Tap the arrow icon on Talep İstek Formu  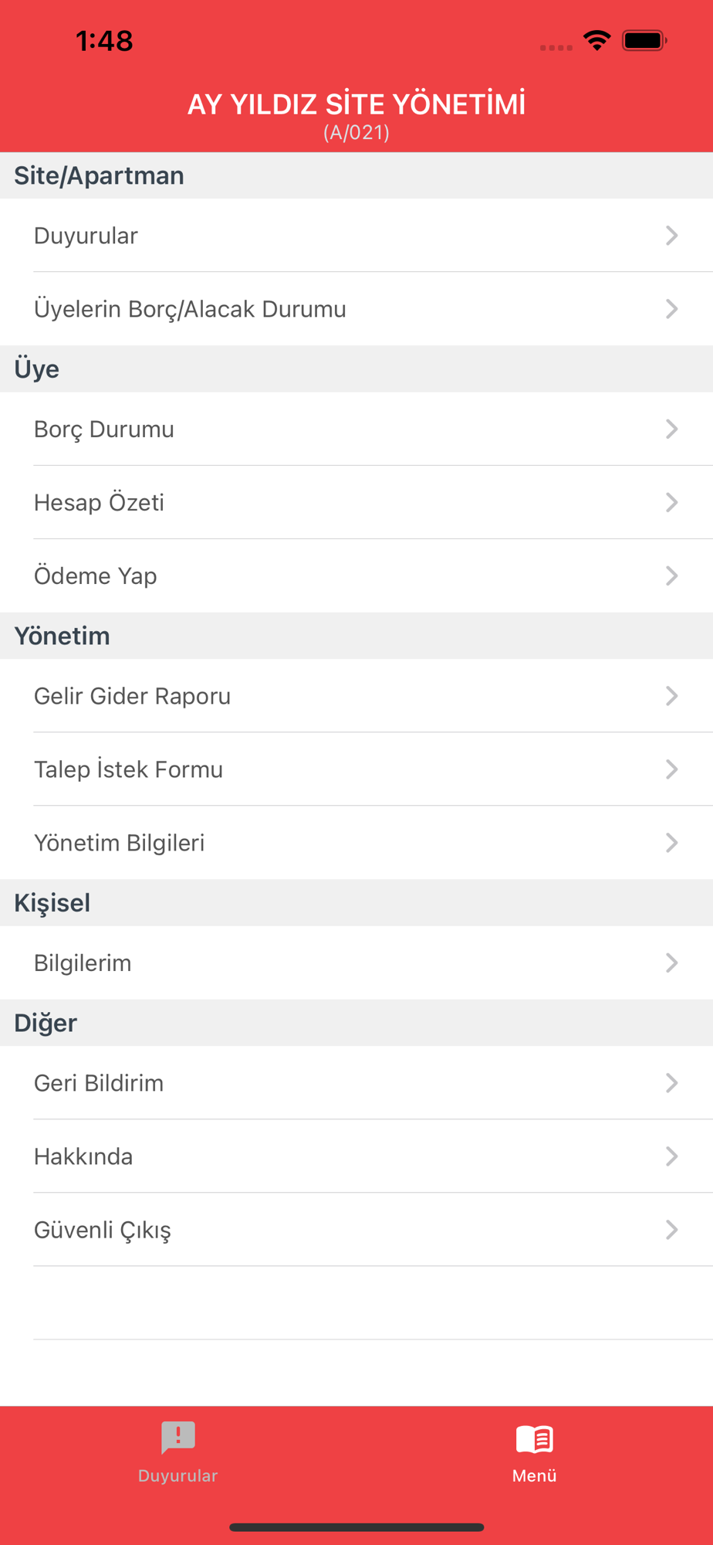(671, 769)
